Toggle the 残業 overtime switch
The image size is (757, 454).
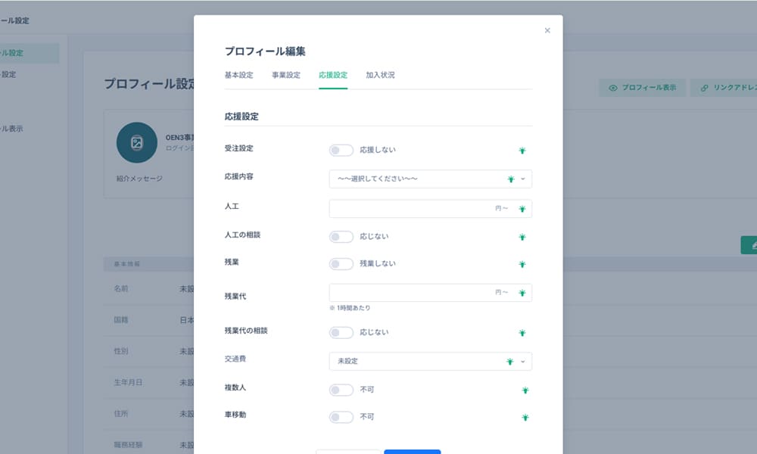341,264
